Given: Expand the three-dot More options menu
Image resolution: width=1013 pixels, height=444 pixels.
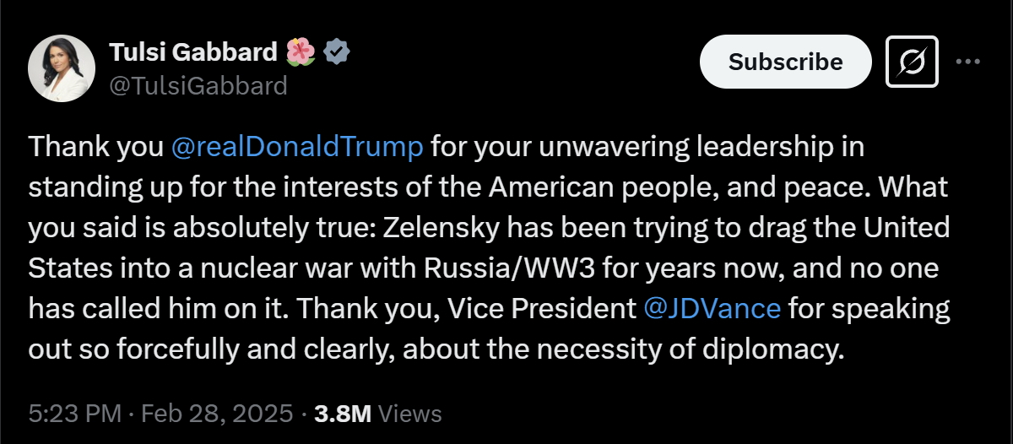Looking at the screenshot, I should click(967, 62).
